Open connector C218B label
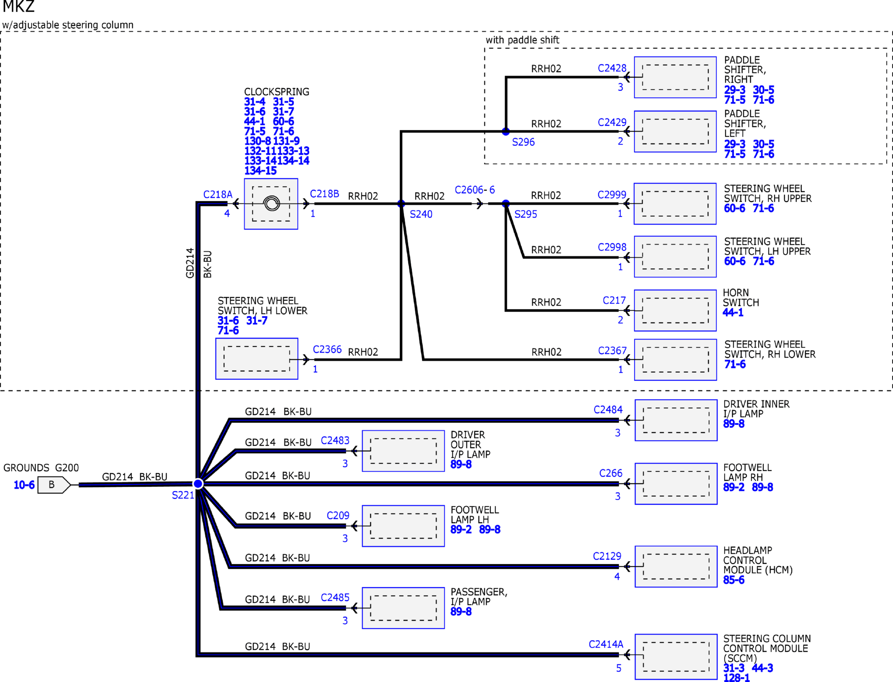893x682 pixels. (324, 194)
